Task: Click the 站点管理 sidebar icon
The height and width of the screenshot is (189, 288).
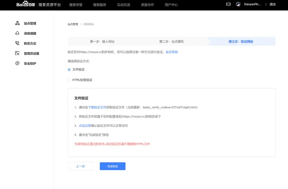Action: pos(17,23)
